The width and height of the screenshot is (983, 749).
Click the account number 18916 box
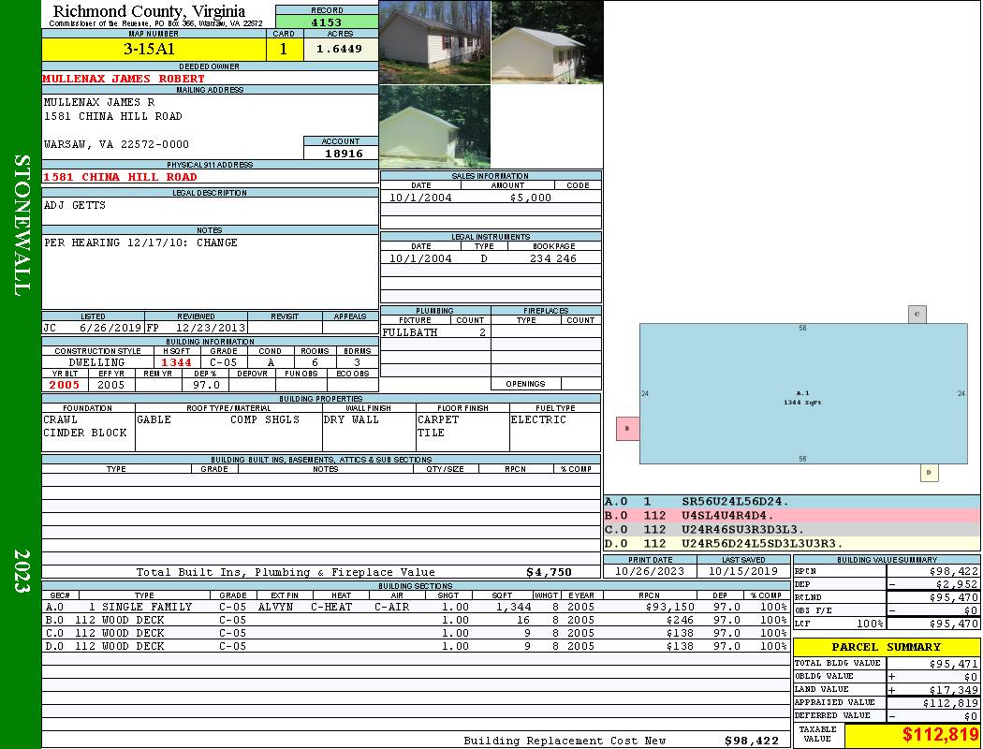coord(342,153)
